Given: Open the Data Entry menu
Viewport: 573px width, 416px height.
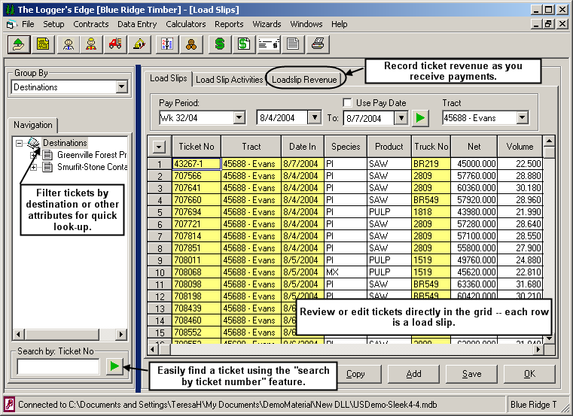Looking at the screenshot, I should point(137,24).
